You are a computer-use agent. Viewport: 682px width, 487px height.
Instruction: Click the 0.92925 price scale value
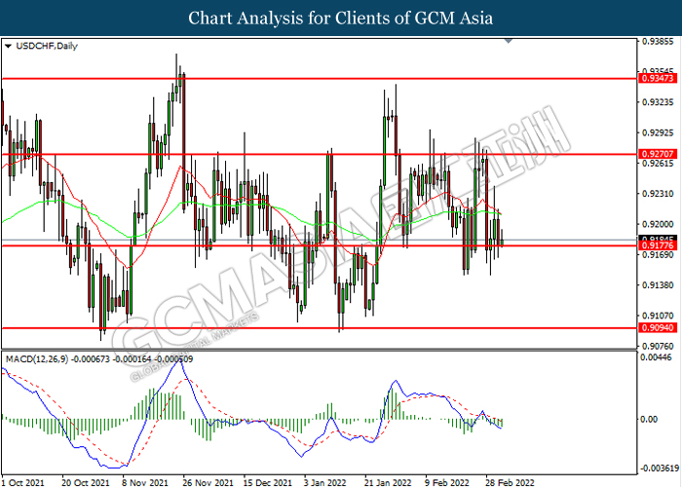(x=658, y=132)
